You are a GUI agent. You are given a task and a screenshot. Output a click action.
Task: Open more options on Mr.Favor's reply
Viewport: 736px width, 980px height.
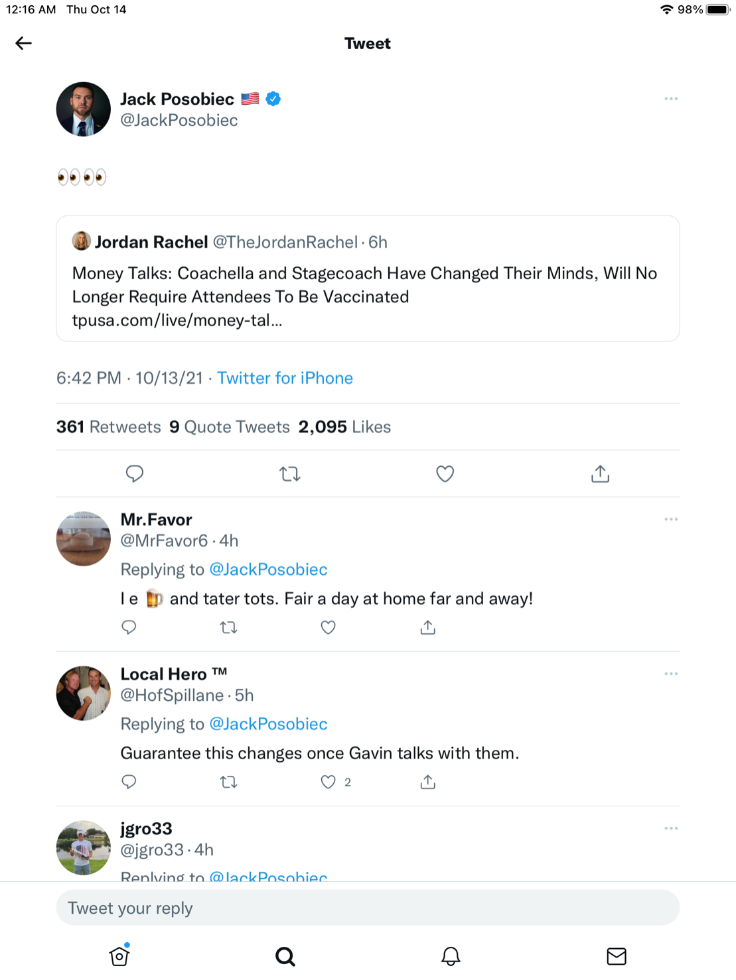[671, 519]
